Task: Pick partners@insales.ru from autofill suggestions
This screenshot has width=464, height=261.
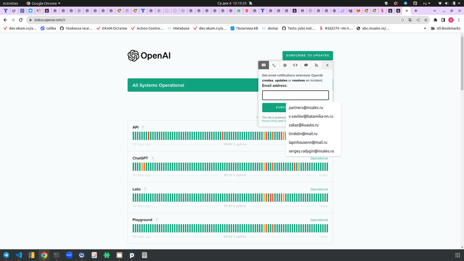Action: pos(306,108)
